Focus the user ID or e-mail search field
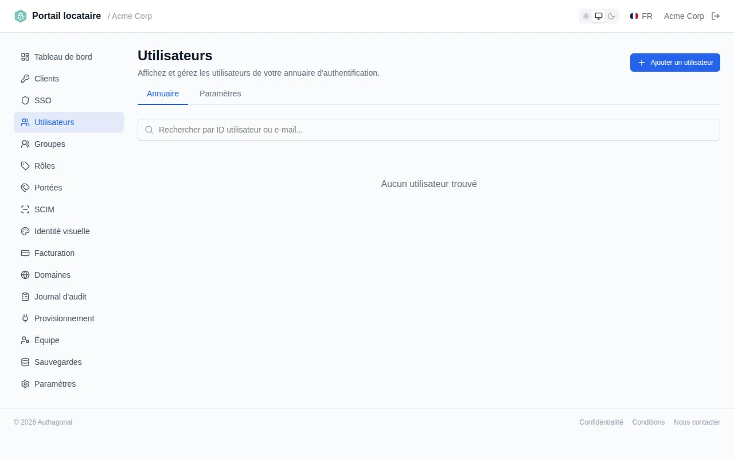The height and width of the screenshot is (459, 734). click(x=429, y=130)
